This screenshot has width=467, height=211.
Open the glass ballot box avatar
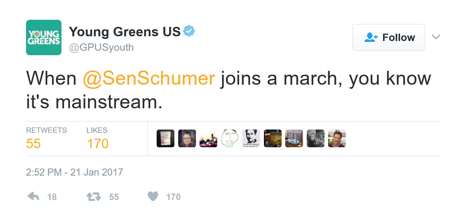tap(294, 138)
